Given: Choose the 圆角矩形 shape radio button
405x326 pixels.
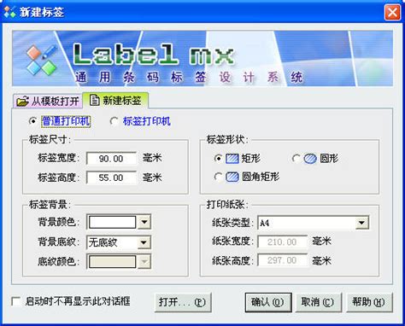Looking at the screenshot, I should (218, 177).
